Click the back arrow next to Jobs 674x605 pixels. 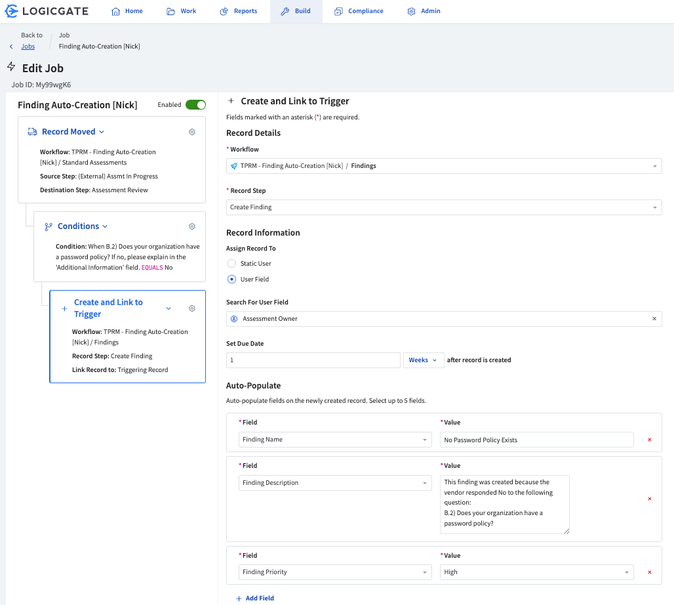coord(11,47)
